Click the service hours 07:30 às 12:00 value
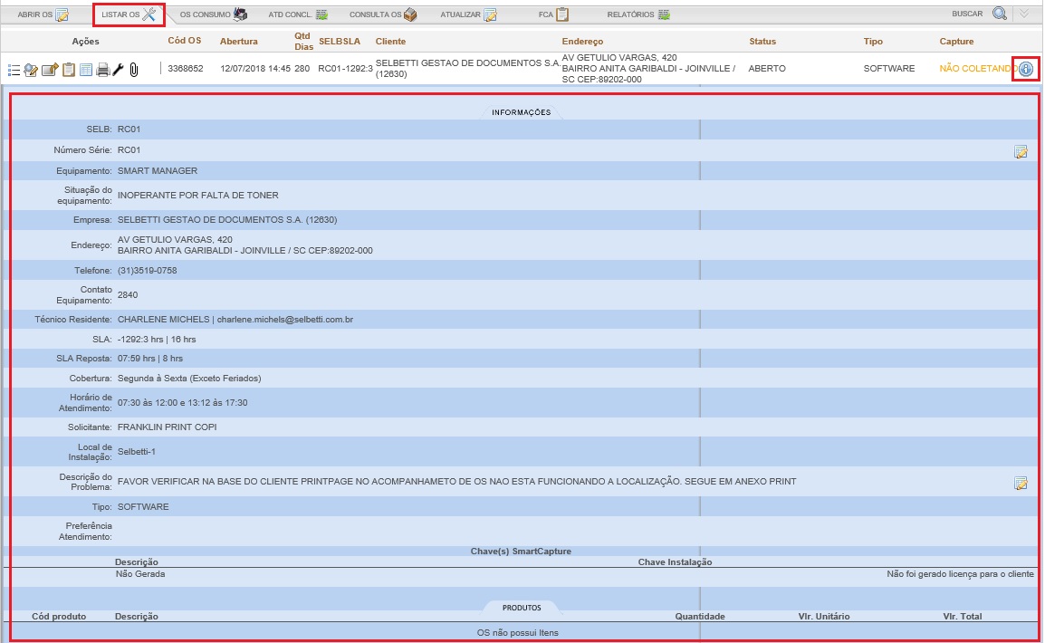1045x643 pixels. tap(183, 403)
